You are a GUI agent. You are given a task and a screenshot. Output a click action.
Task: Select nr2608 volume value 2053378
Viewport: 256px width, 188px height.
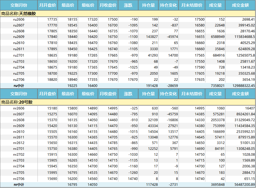[x=218, y=120]
